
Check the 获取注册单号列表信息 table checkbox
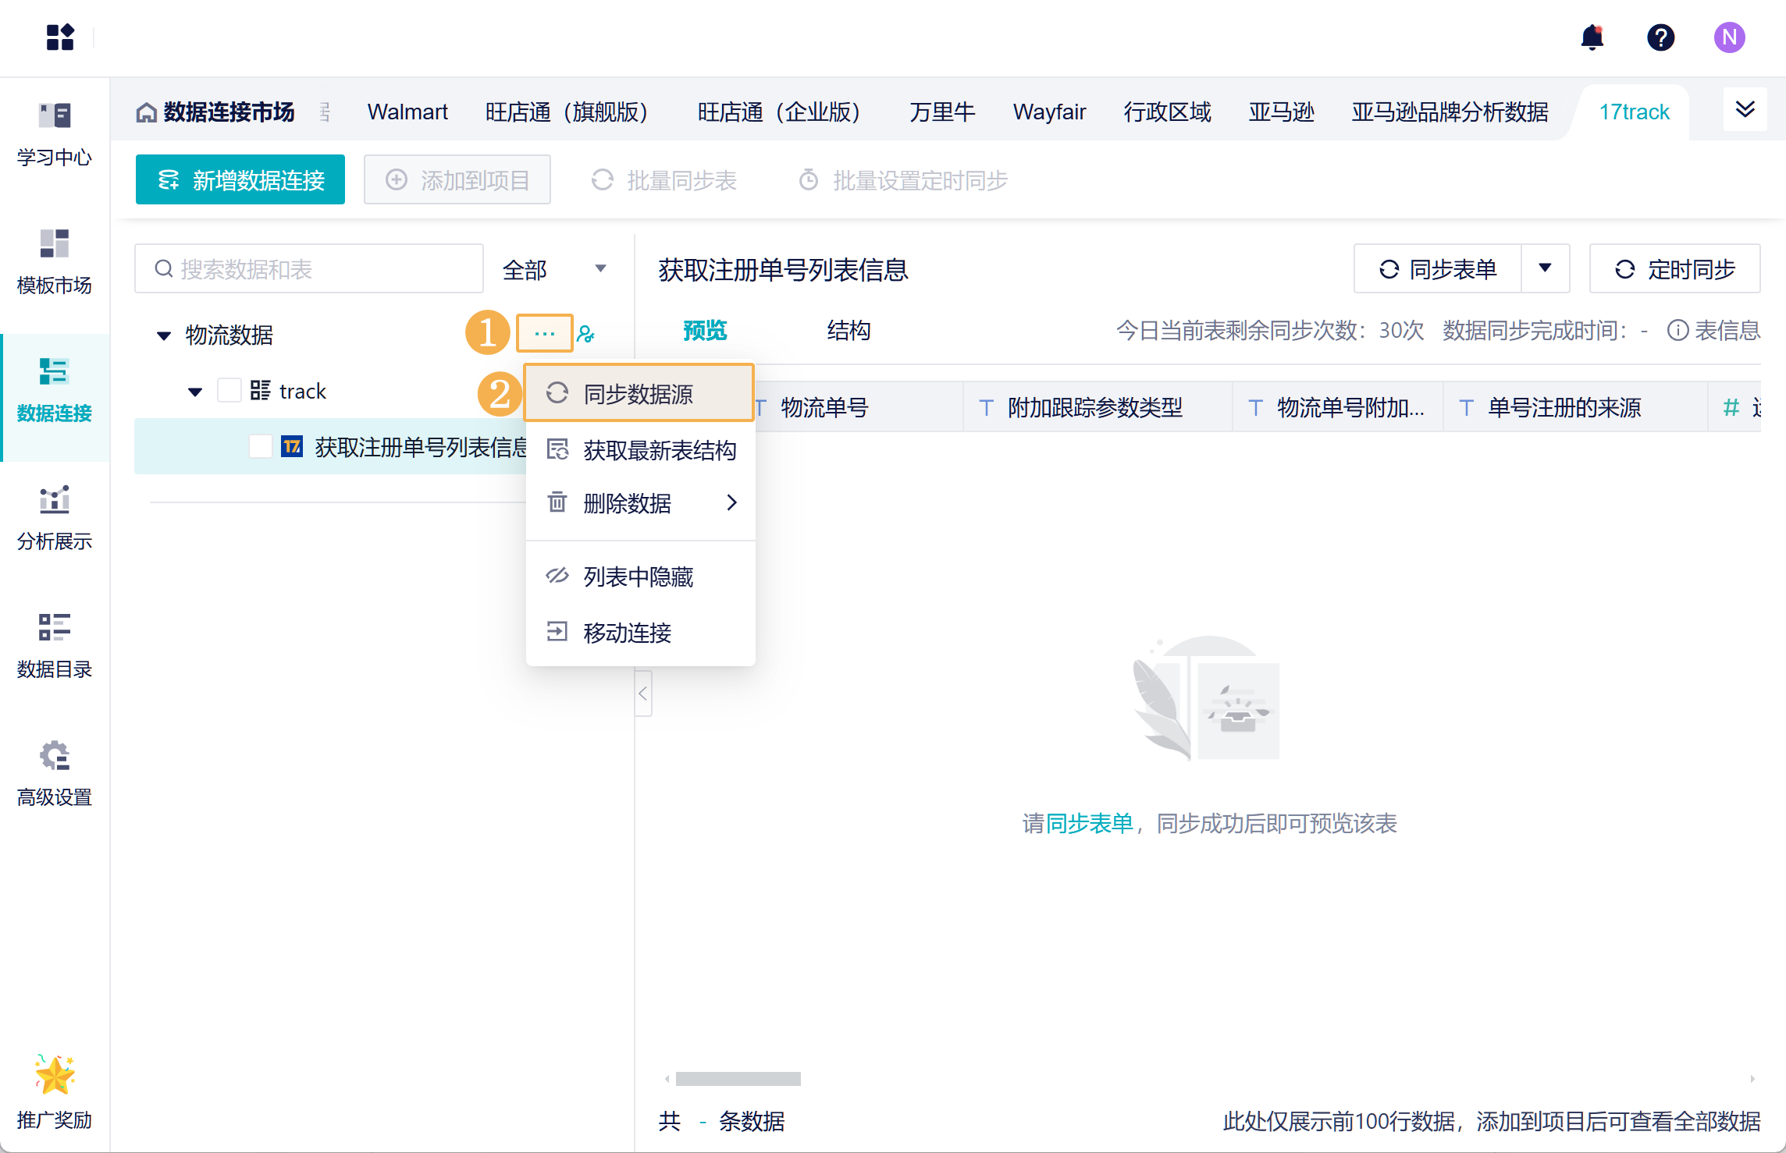pyautogui.click(x=260, y=447)
